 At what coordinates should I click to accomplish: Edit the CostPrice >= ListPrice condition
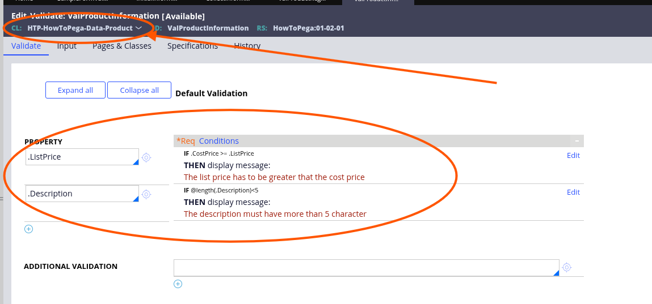[x=573, y=155]
